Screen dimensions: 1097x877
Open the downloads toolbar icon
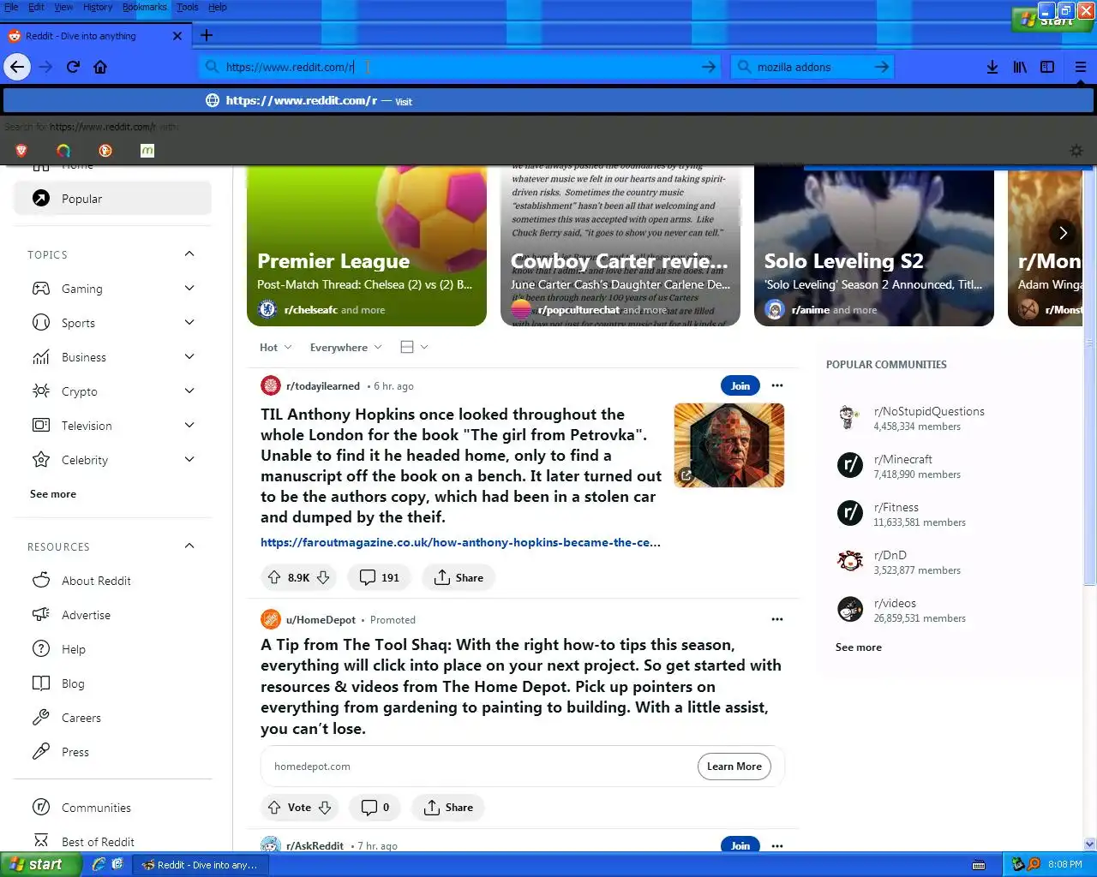click(992, 67)
